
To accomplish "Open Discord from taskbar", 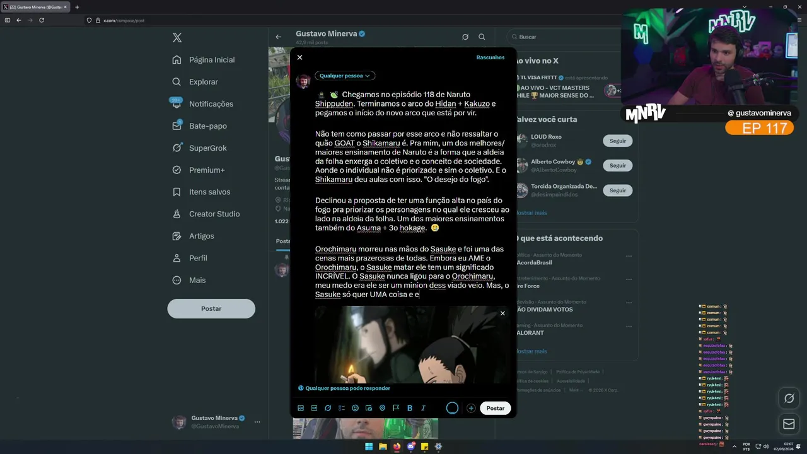I will click(411, 446).
